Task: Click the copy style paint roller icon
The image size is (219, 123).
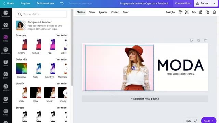Action: [180, 12]
